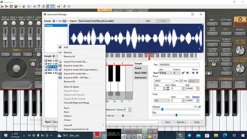
Task: Move sample left with blue arrow
Action: 193,73
